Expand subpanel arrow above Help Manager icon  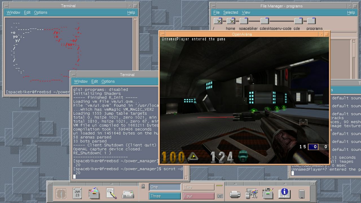click(285, 184)
